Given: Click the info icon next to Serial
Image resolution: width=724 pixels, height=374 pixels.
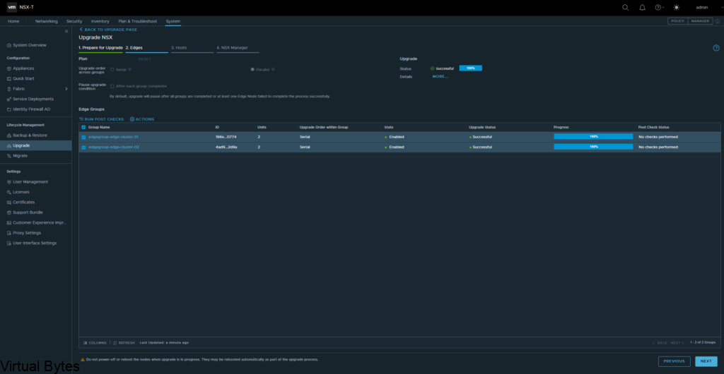Looking at the screenshot, I should [130, 69].
